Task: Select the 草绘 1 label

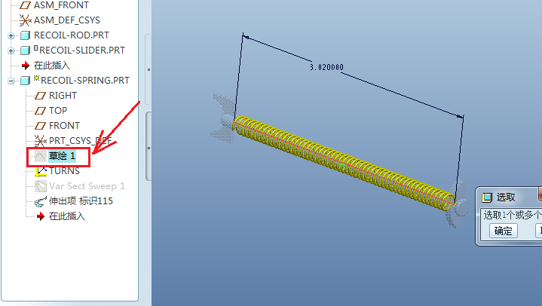Action: pyautogui.click(x=62, y=156)
